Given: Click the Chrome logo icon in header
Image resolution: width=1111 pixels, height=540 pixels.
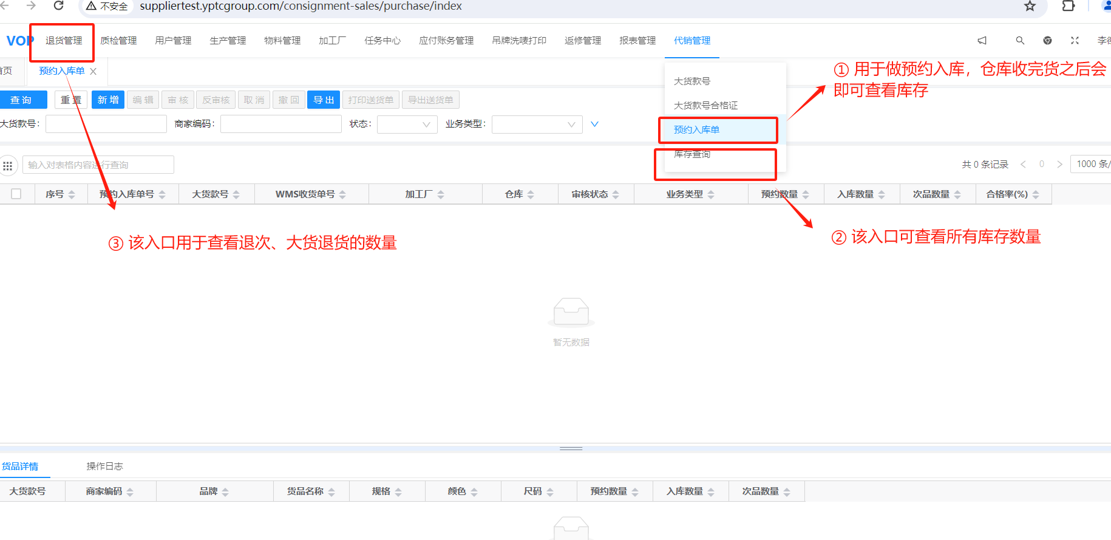Looking at the screenshot, I should (1047, 41).
